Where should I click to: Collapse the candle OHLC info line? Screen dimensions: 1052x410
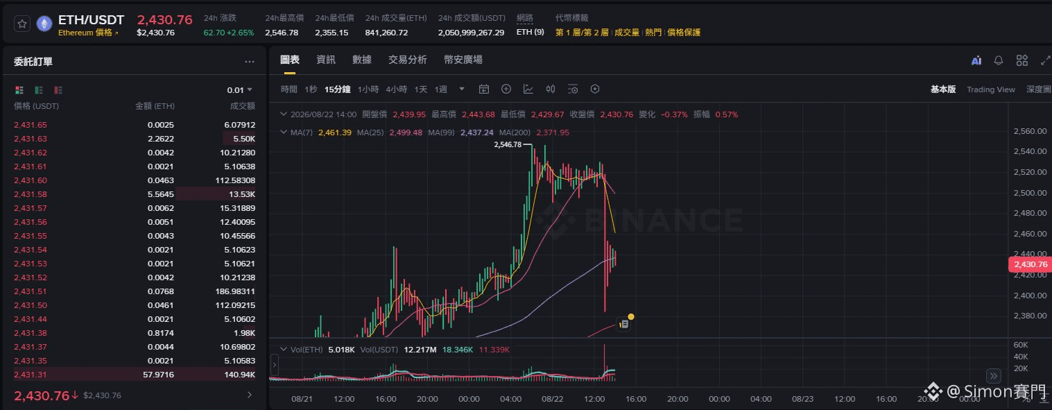click(283, 114)
